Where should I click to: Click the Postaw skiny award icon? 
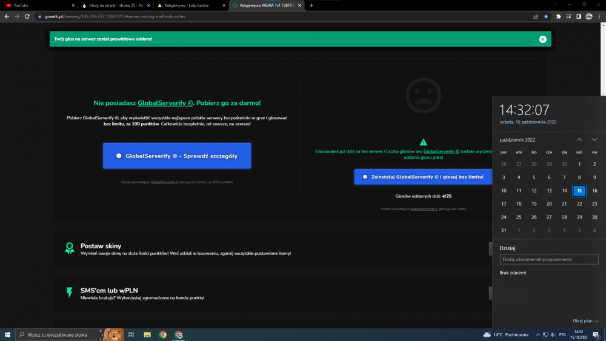[70, 248]
